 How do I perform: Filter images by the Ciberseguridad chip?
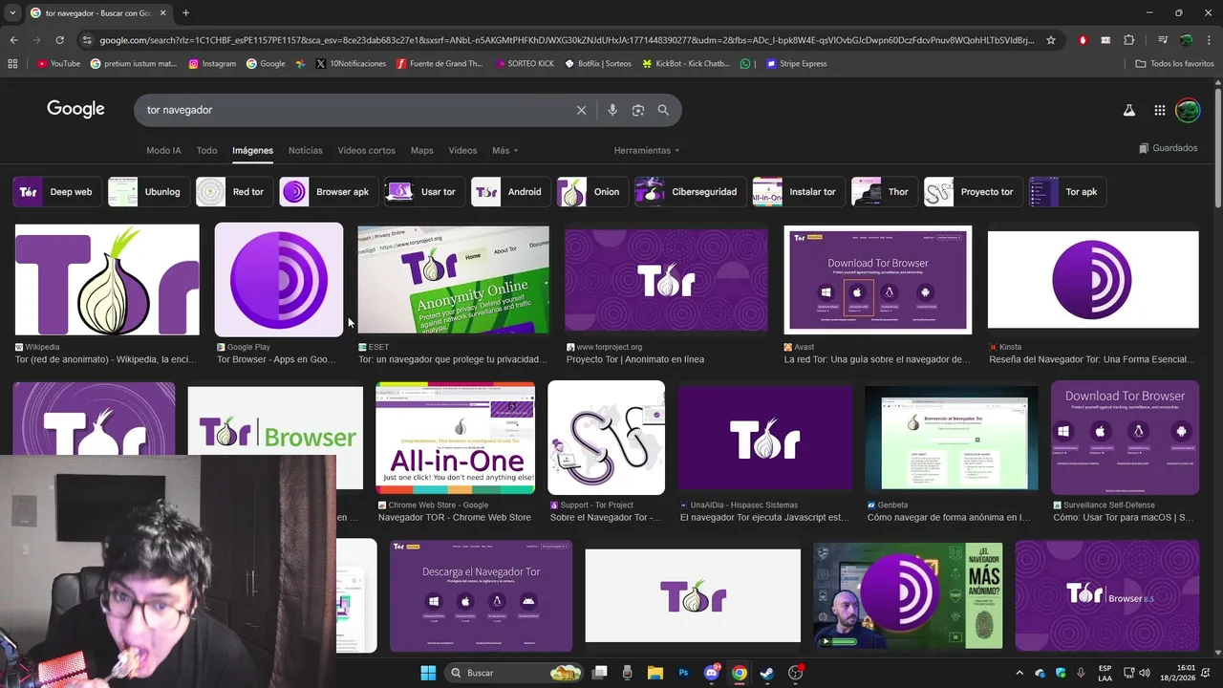click(x=691, y=192)
